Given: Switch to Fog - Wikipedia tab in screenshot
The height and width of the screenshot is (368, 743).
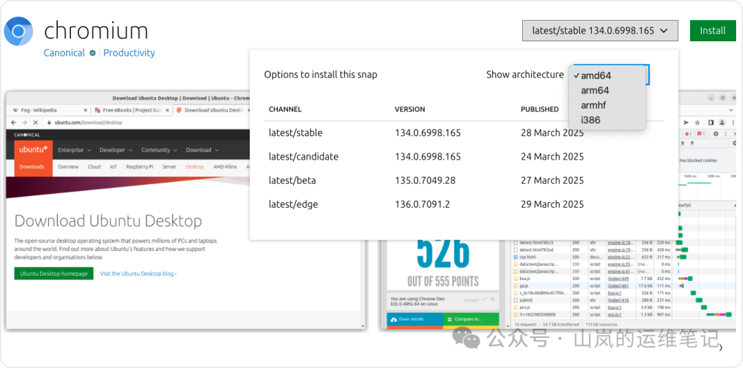Looking at the screenshot, I should (48, 110).
